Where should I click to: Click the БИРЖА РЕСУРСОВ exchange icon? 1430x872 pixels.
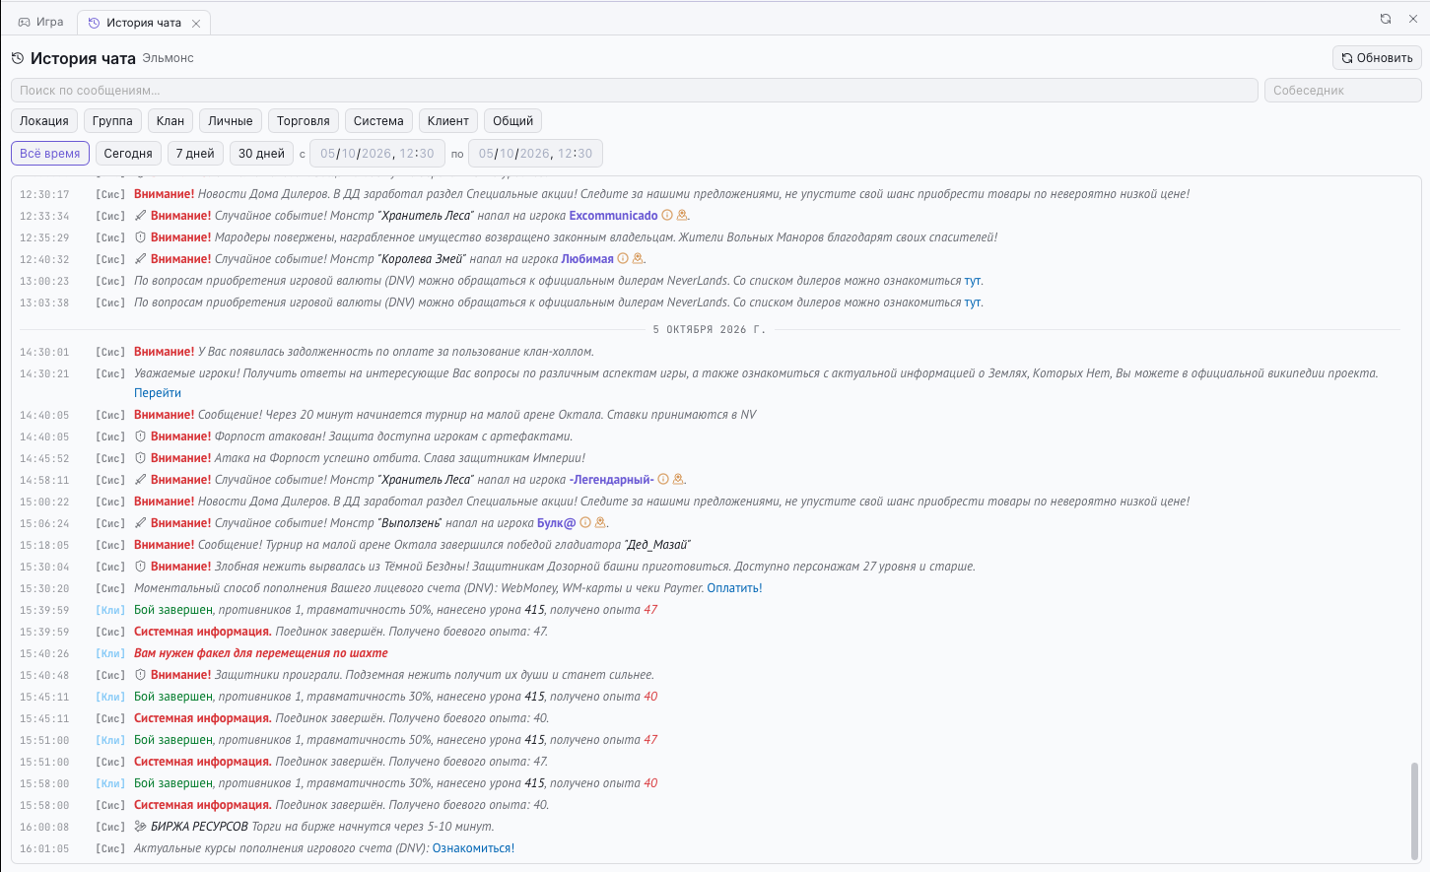(140, 827)
